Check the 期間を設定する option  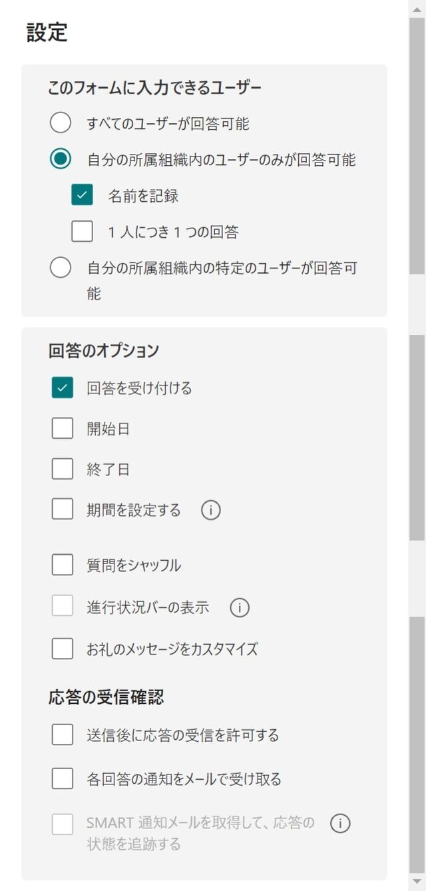62,510
